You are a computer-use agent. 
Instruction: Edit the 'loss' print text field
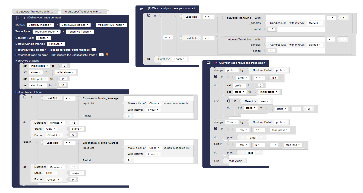point(251,153)
